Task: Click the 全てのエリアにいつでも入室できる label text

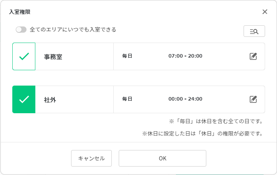Action: pos(73,30)
